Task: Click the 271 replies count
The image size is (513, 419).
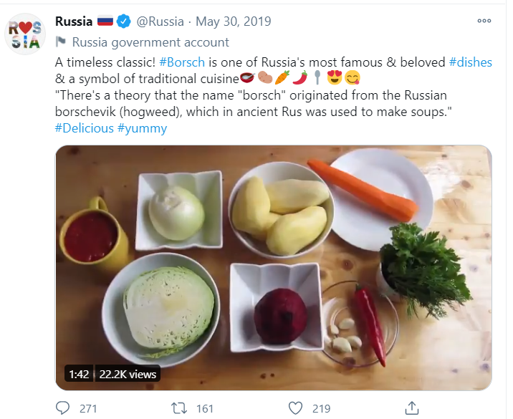Action: point(87,408)
